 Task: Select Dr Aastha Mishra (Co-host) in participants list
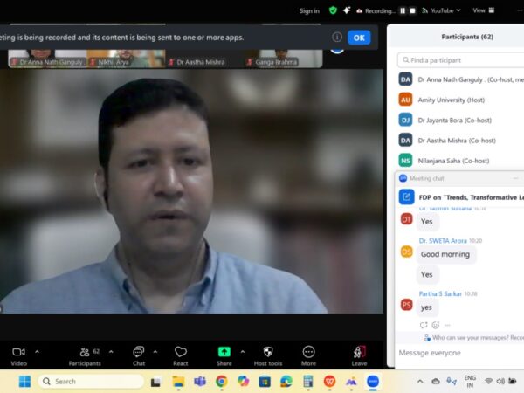[x=461, y=141]
